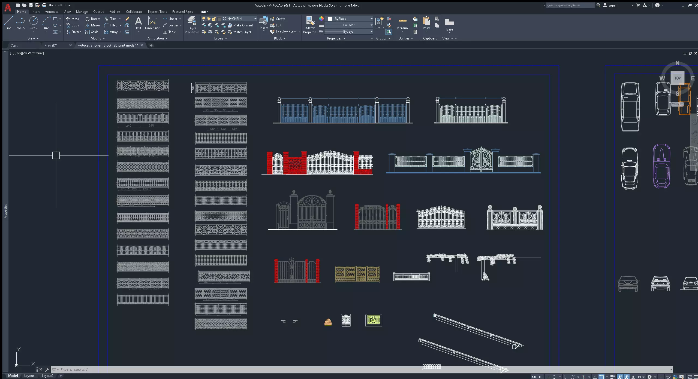
Task: Click the Erase tool icon
Action: [127, 19]
